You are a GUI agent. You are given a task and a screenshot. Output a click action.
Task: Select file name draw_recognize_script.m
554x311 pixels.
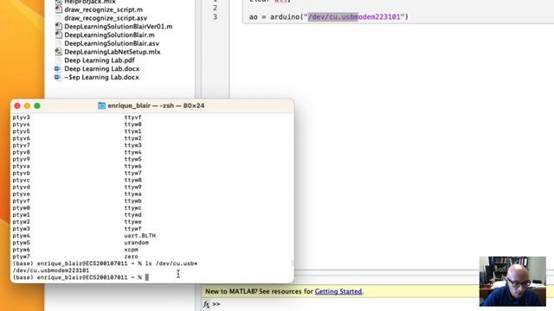coord(104,10)
